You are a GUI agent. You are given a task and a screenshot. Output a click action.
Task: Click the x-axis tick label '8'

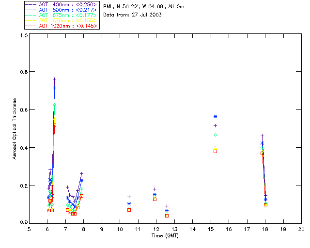(84, 229)
